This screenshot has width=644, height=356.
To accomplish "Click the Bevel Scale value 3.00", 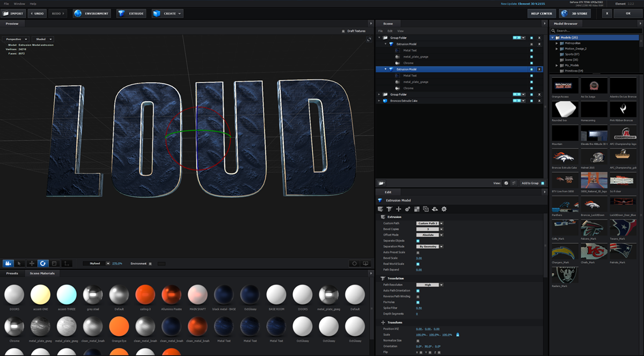I will 419,258.
